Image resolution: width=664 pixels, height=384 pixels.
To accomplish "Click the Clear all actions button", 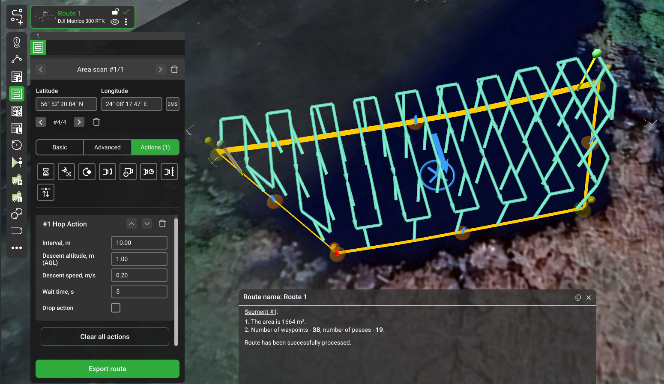I will (105, 337).
